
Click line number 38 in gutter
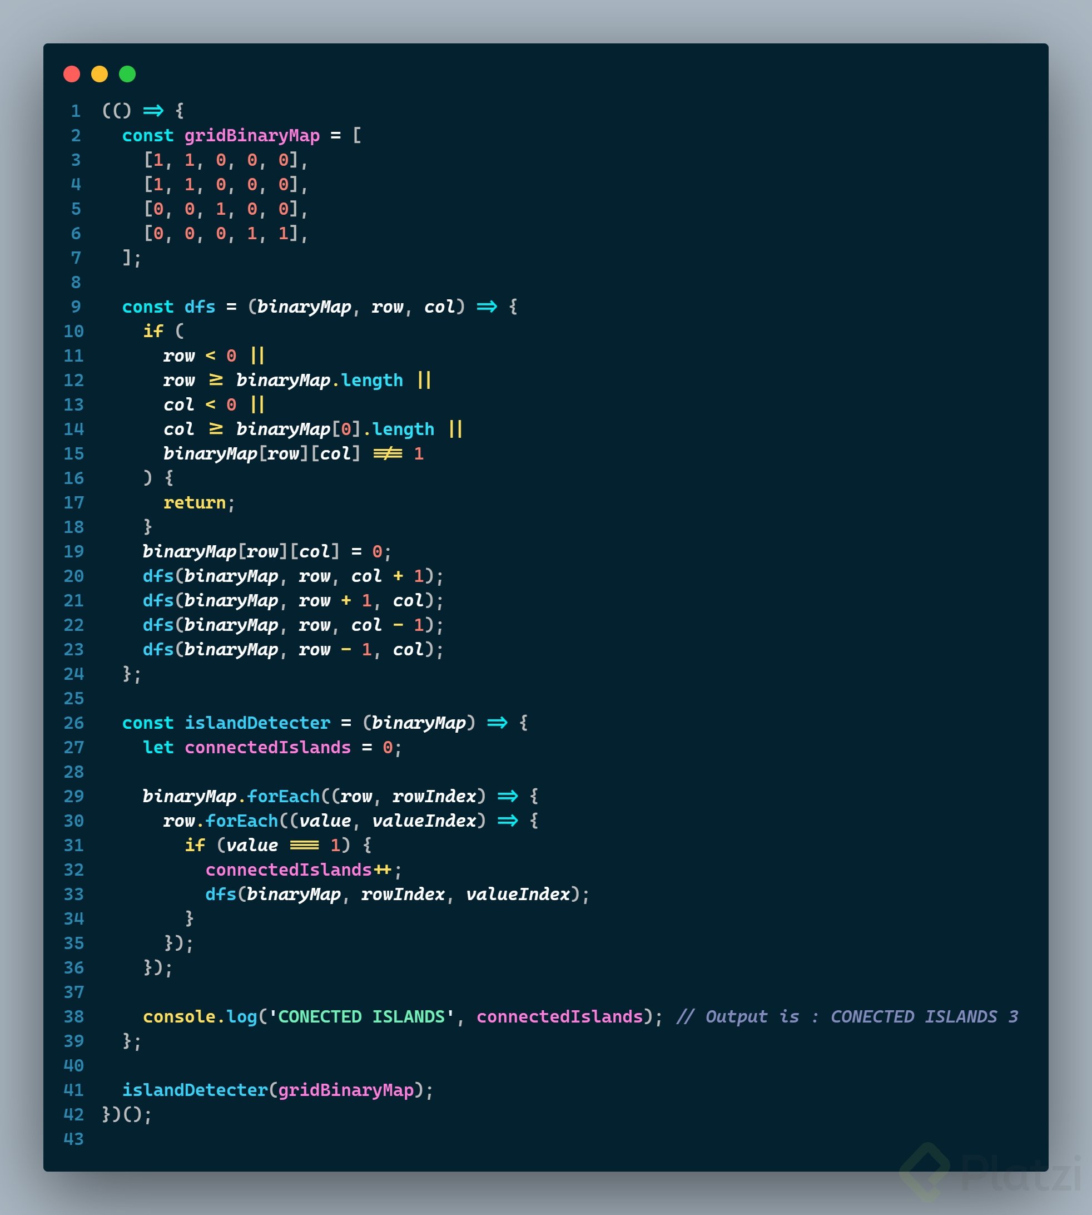pos(74,1016)
